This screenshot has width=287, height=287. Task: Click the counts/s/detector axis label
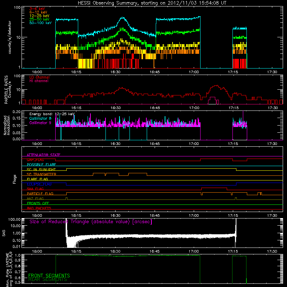10,37
